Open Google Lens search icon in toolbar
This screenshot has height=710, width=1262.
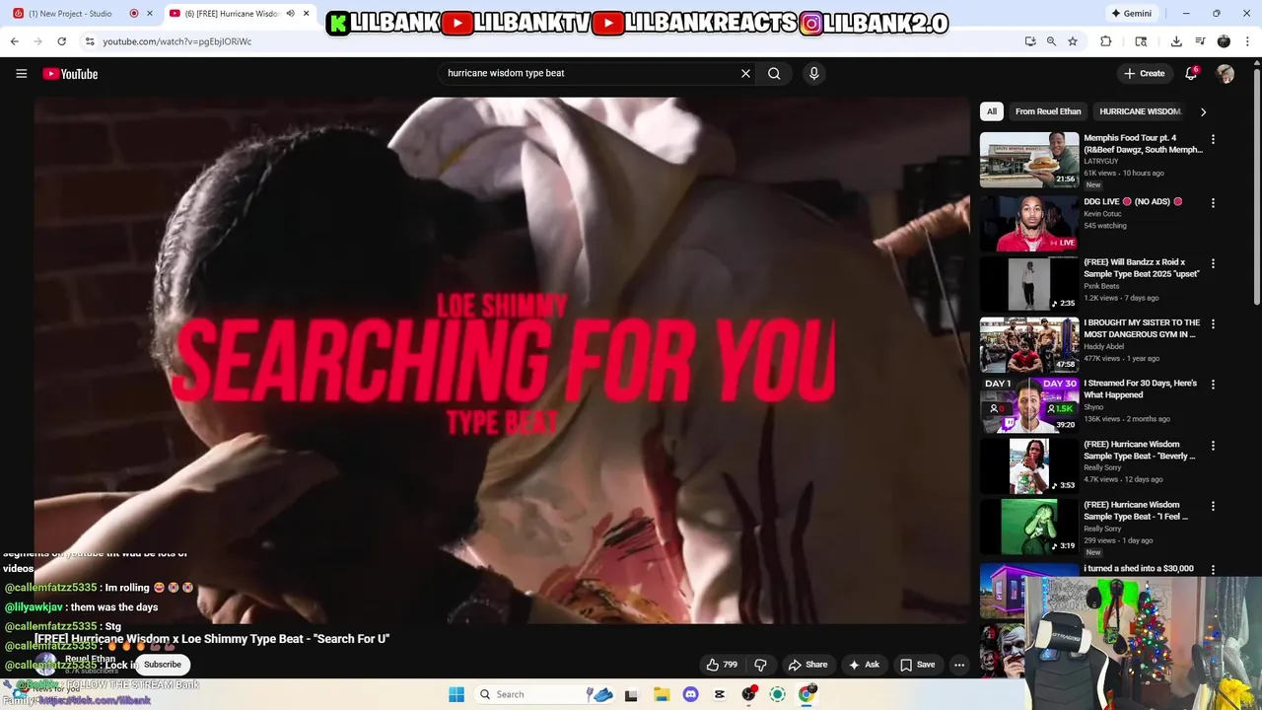[1141, 41]
